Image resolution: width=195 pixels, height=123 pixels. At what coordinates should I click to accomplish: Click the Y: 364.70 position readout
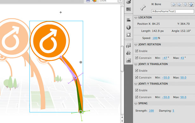[x=184, y=24]
